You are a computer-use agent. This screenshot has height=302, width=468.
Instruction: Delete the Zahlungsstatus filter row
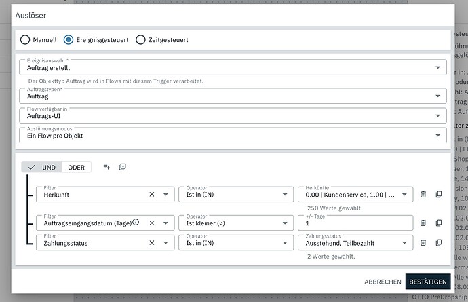coord(423,242)
